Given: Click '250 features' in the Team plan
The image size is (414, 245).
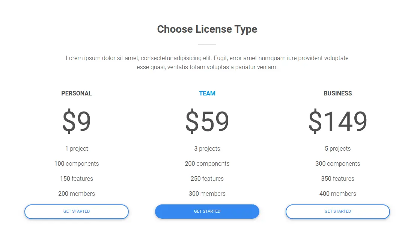Looking at the screenshot, I should point(207,179).
